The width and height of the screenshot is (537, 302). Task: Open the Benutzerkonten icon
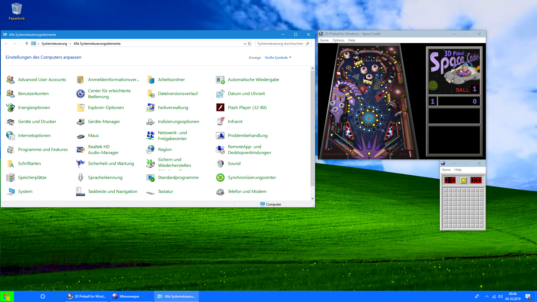11,94
